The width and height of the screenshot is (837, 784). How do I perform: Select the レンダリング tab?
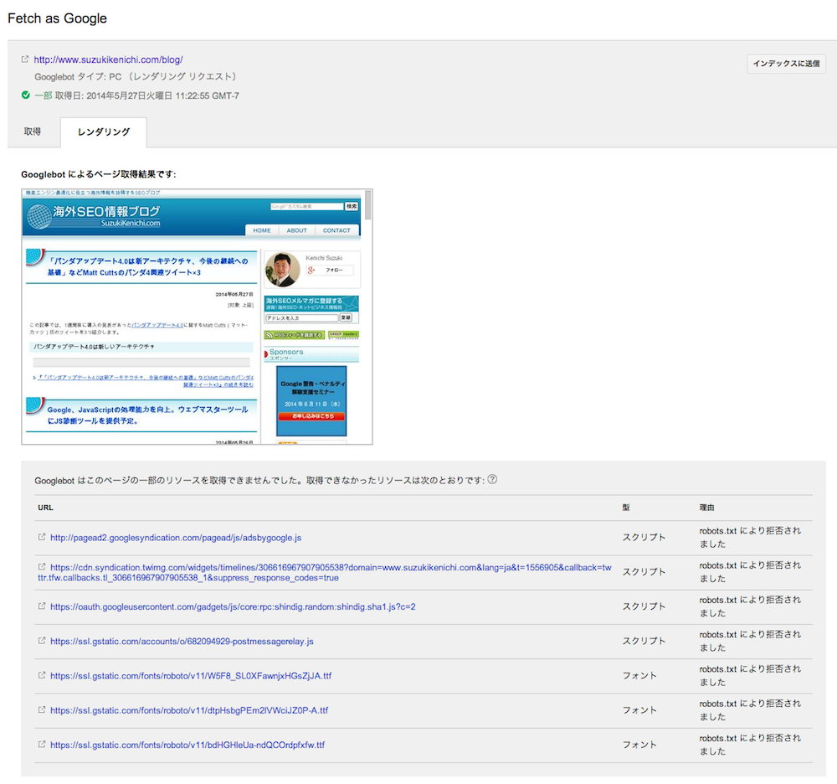pos(104,132)
